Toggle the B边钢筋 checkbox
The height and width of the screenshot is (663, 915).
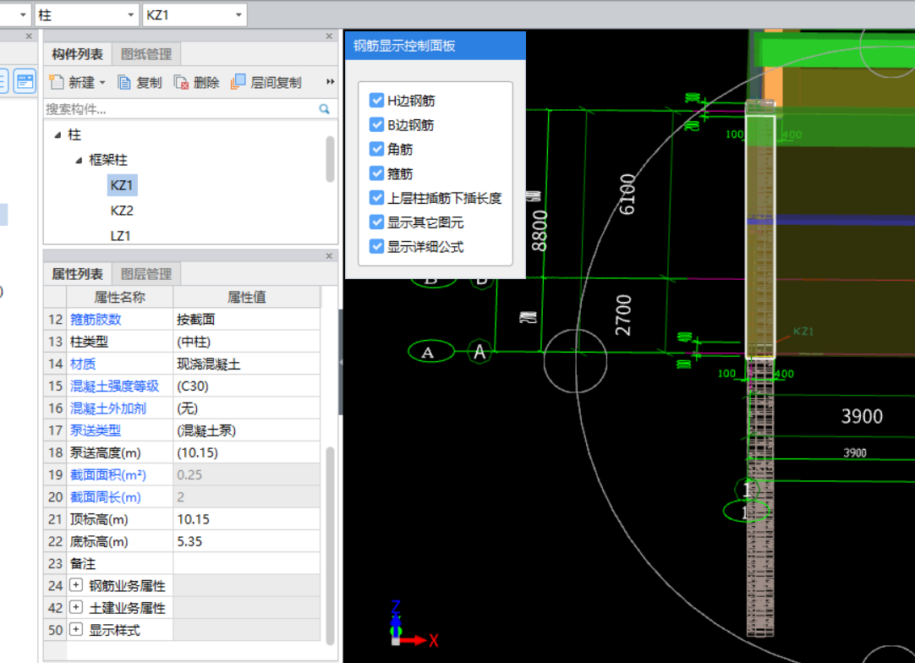[376, 124]
